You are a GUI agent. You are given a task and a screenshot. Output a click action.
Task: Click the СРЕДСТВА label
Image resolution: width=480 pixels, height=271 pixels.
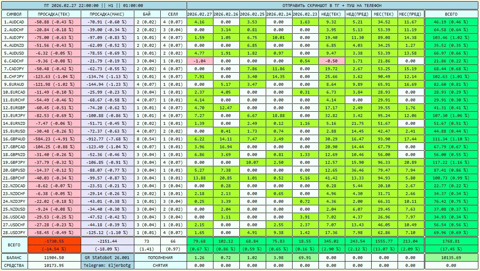[14, 266]
